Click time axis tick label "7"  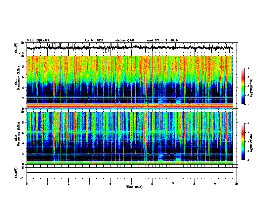point(173,184)
